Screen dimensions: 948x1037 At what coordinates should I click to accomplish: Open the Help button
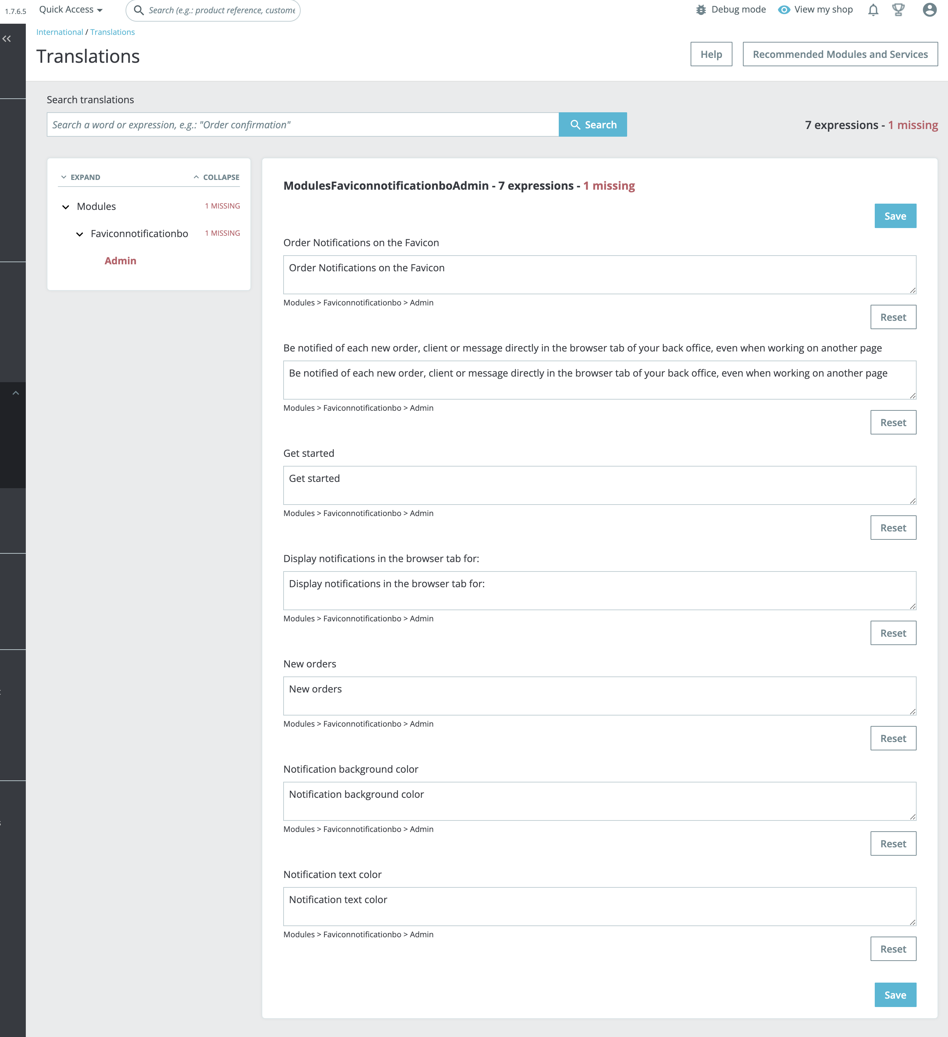[711, 54]
